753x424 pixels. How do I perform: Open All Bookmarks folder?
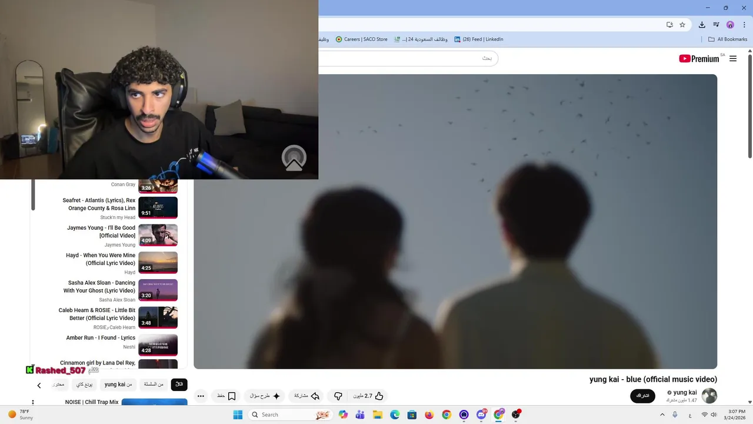(x=728, y=39)
